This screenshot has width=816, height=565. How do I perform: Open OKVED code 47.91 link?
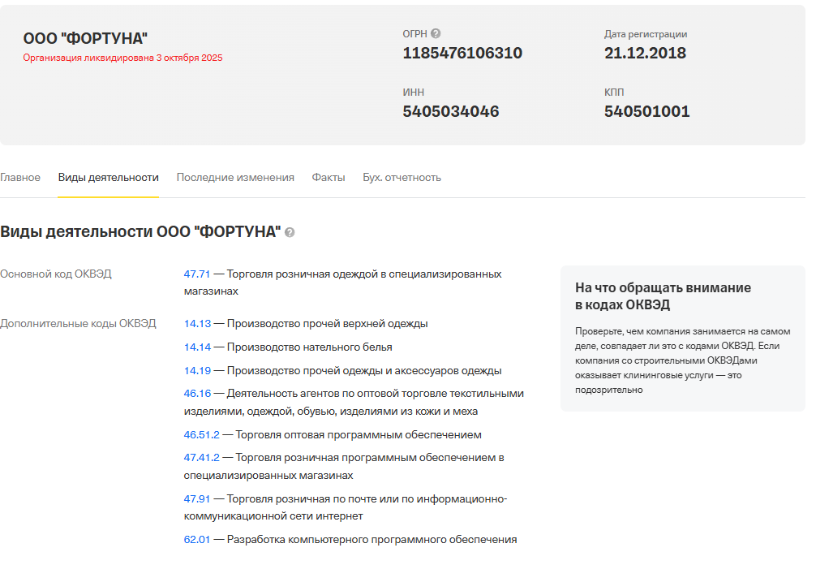(197, 499)
